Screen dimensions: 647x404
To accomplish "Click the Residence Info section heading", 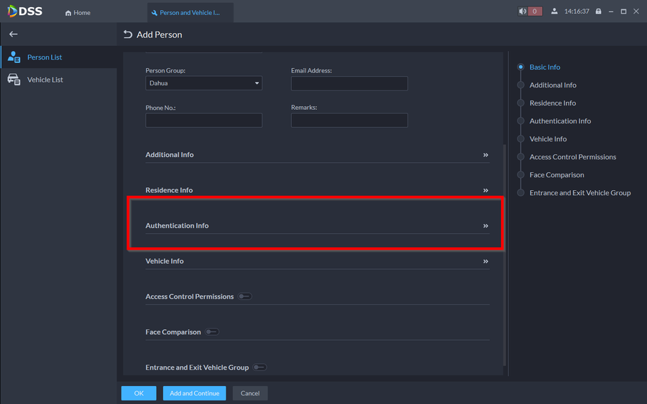I will [169, 190].
